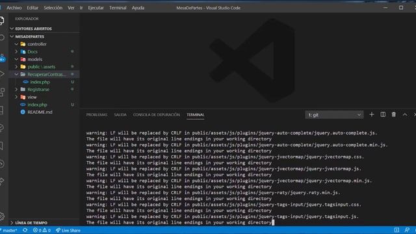Switch to the SALIDA tab
This screenshot has width=416, height=234.
[x=120, y=114]
